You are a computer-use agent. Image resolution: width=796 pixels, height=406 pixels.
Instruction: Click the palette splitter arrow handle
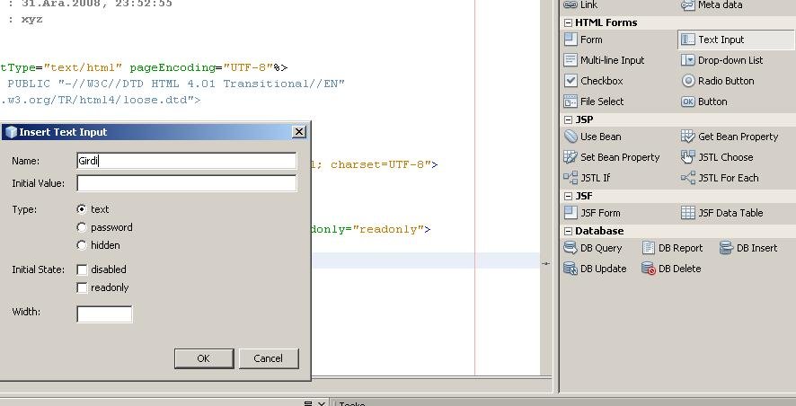pyautogui.click(x=545, y=263)
